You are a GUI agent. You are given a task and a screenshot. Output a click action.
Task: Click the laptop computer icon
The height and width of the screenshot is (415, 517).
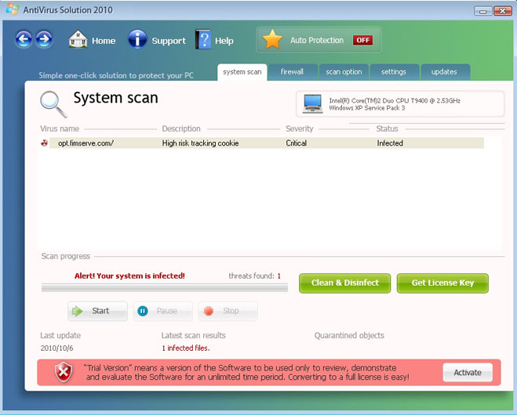[312, 104]
